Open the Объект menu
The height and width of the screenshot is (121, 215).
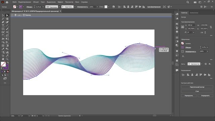36,2
